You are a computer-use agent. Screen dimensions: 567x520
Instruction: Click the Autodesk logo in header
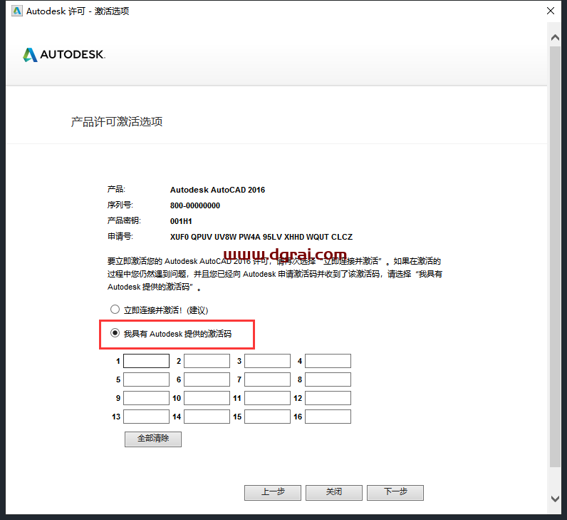click(x=64, y=55)
